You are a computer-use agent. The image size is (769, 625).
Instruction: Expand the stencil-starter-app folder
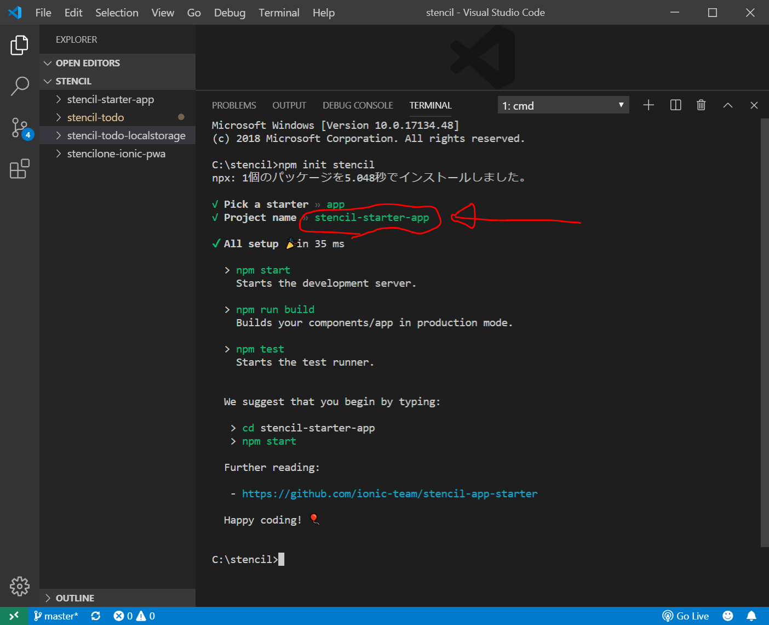[x=110, y=99]
